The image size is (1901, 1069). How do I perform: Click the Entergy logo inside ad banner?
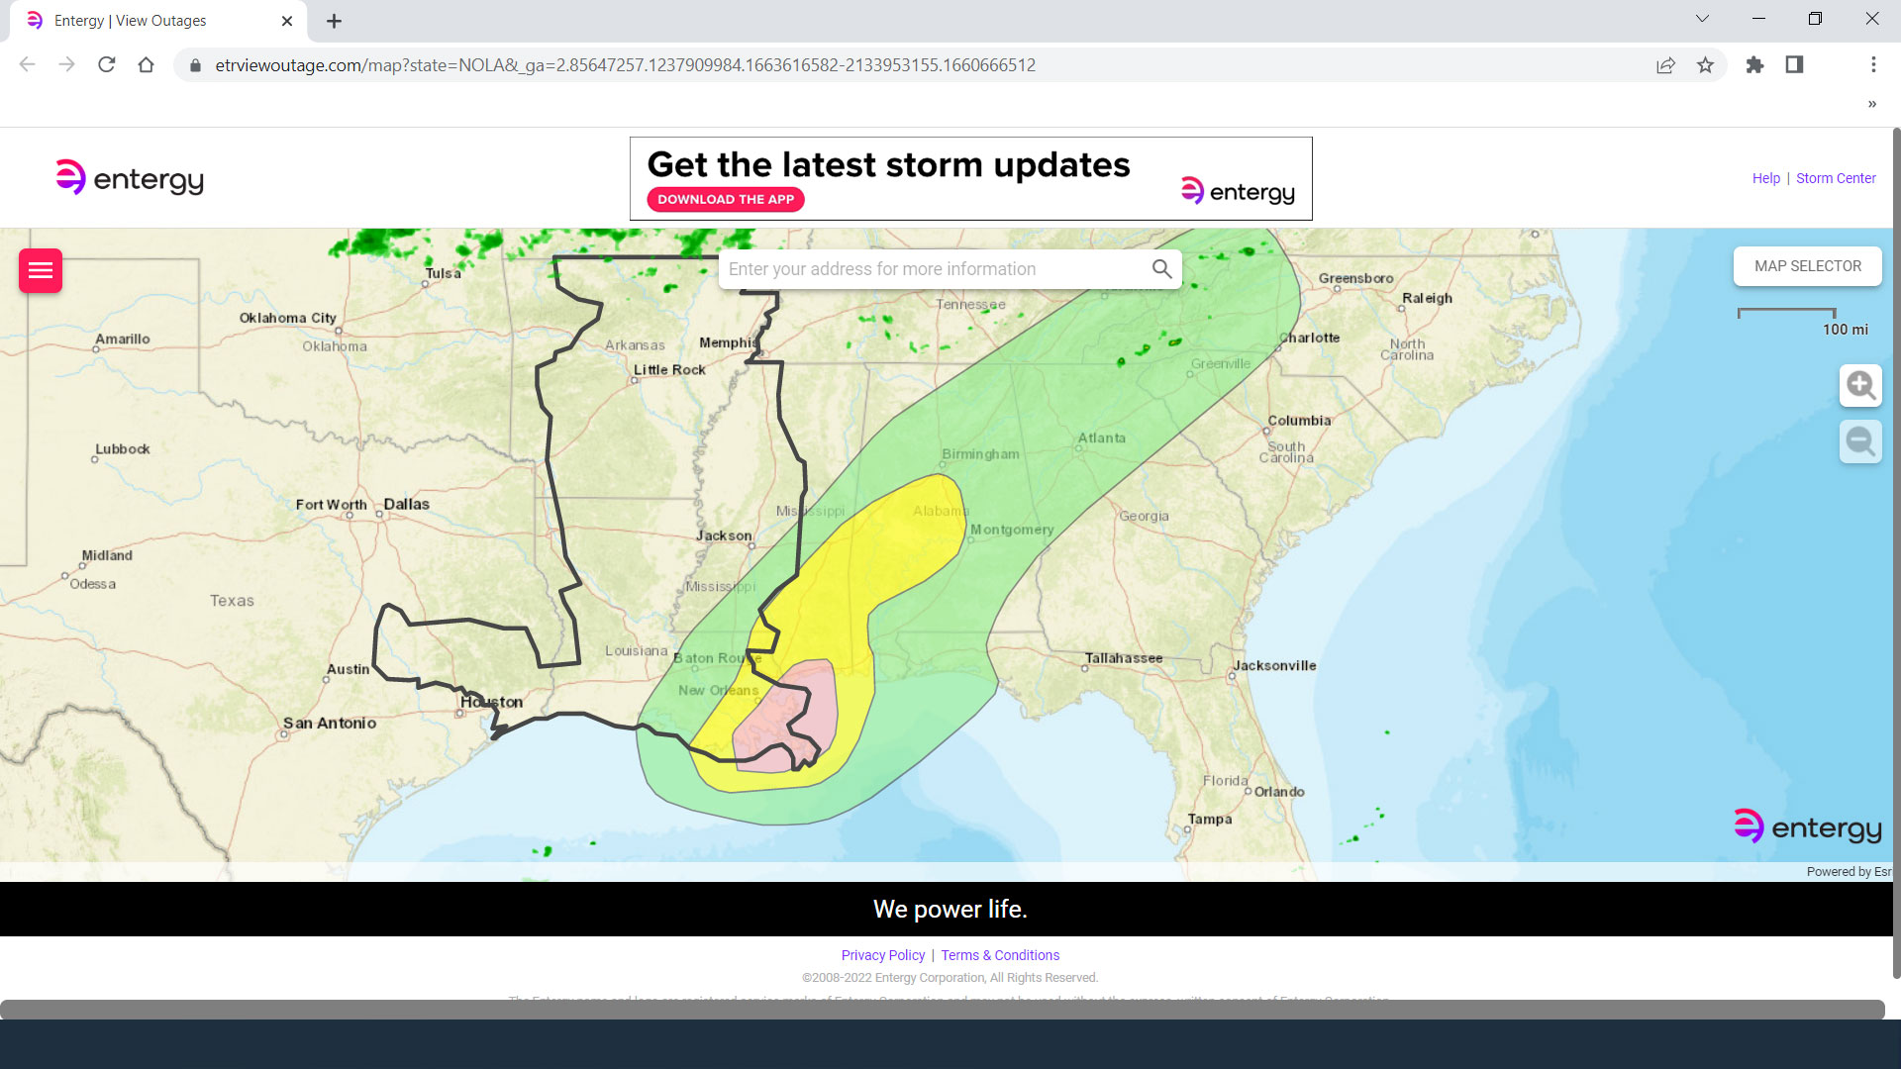click(1238, 191)
